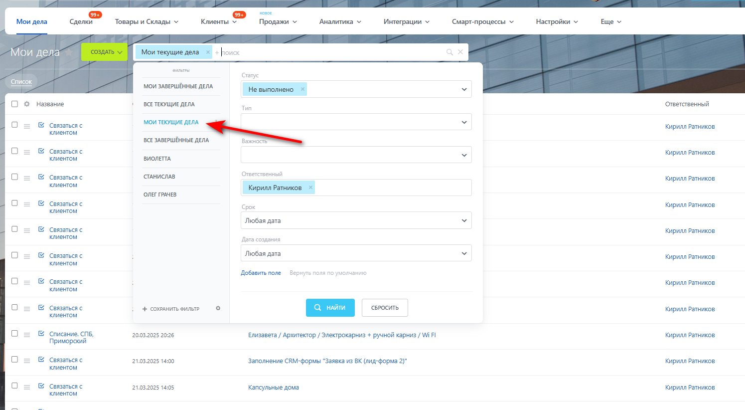
Task: Remove 'Не выполнено' tag from Статус field
Action: pos(302,89)
